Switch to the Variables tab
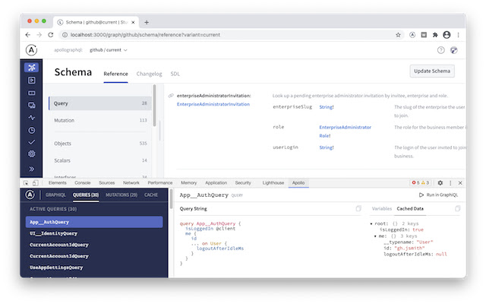486x304 pixels. (382, 208)
